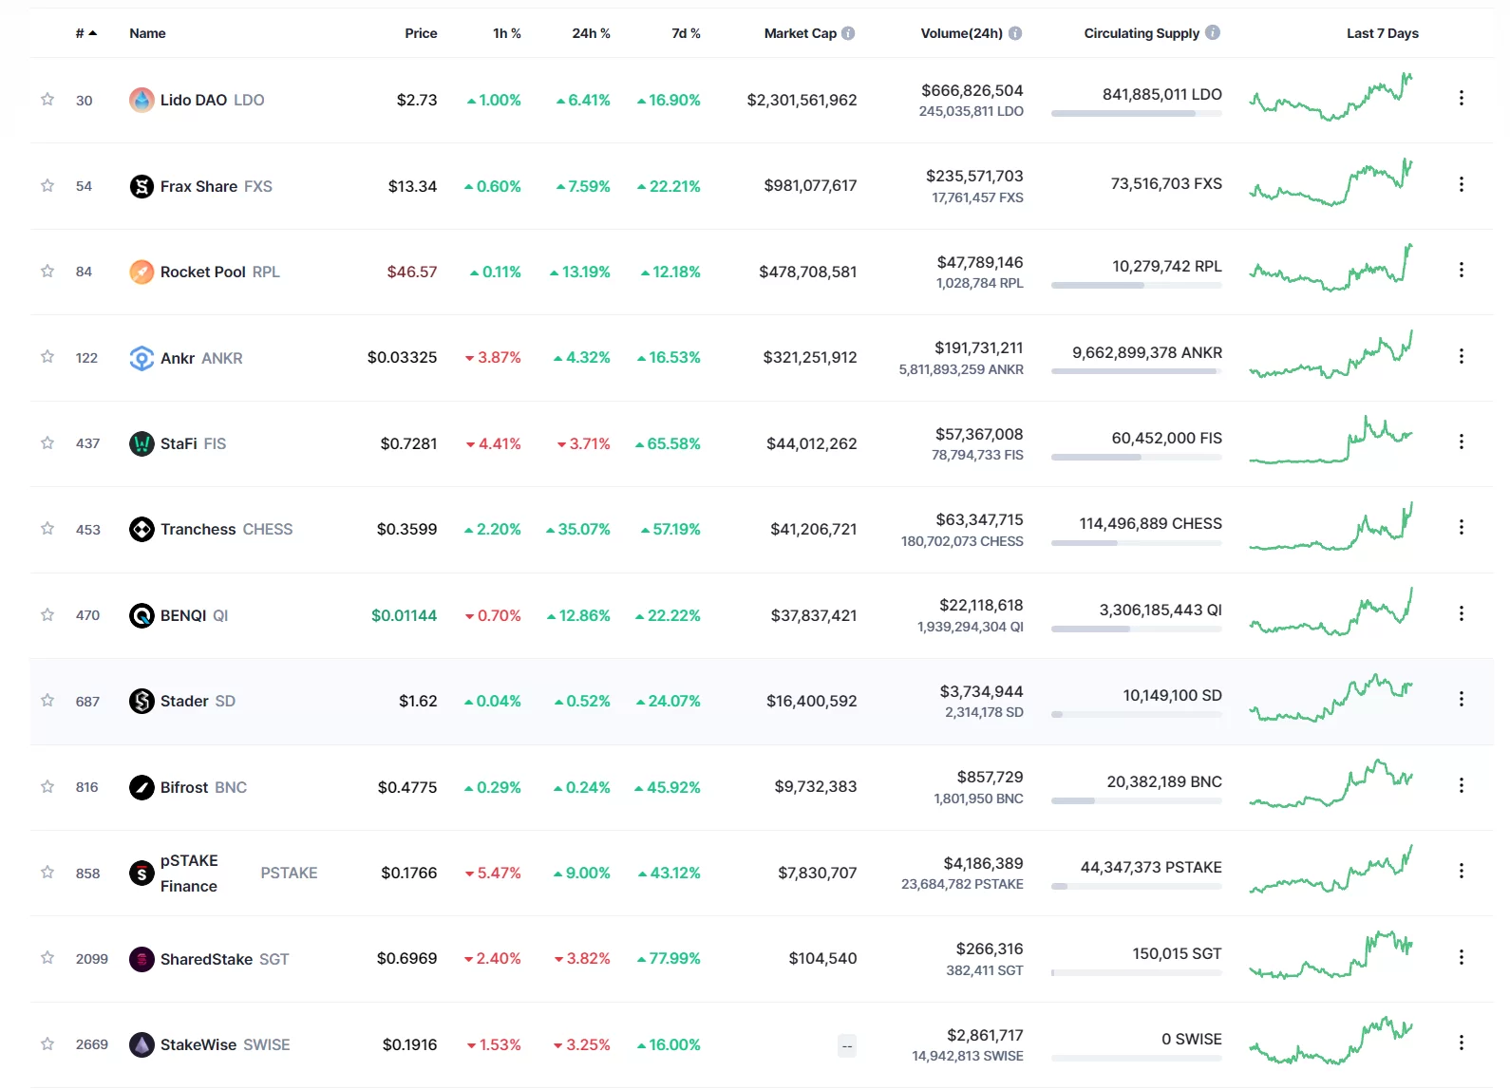Click the Circulating Supply info icon
The width and height of the screenshot is (1510, 1090).
click(1213, 32)
